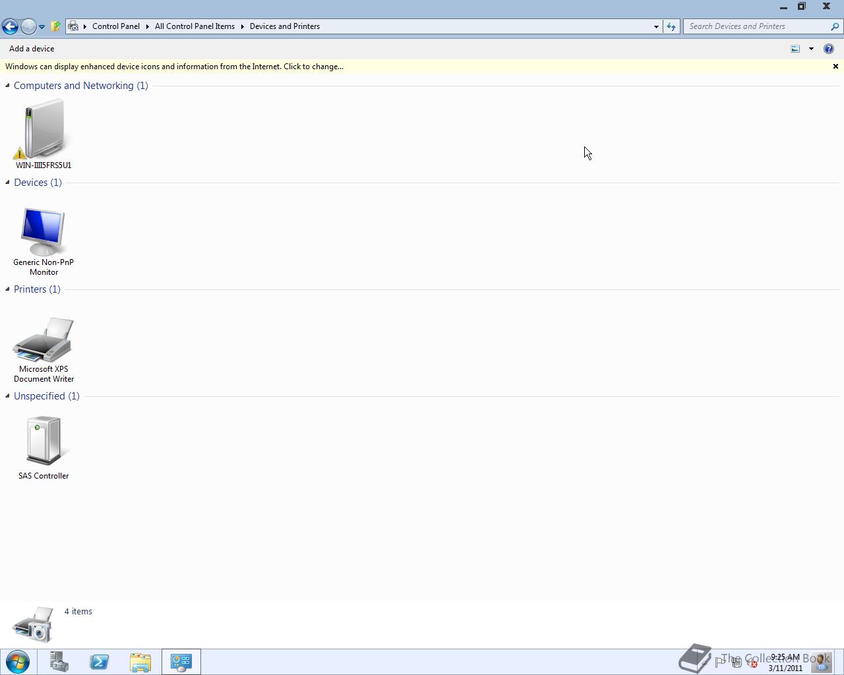This screenshot has width=844, height=675.
Task: Open the All Control Panel Items breadcrumb
Action: coord(195,26)
